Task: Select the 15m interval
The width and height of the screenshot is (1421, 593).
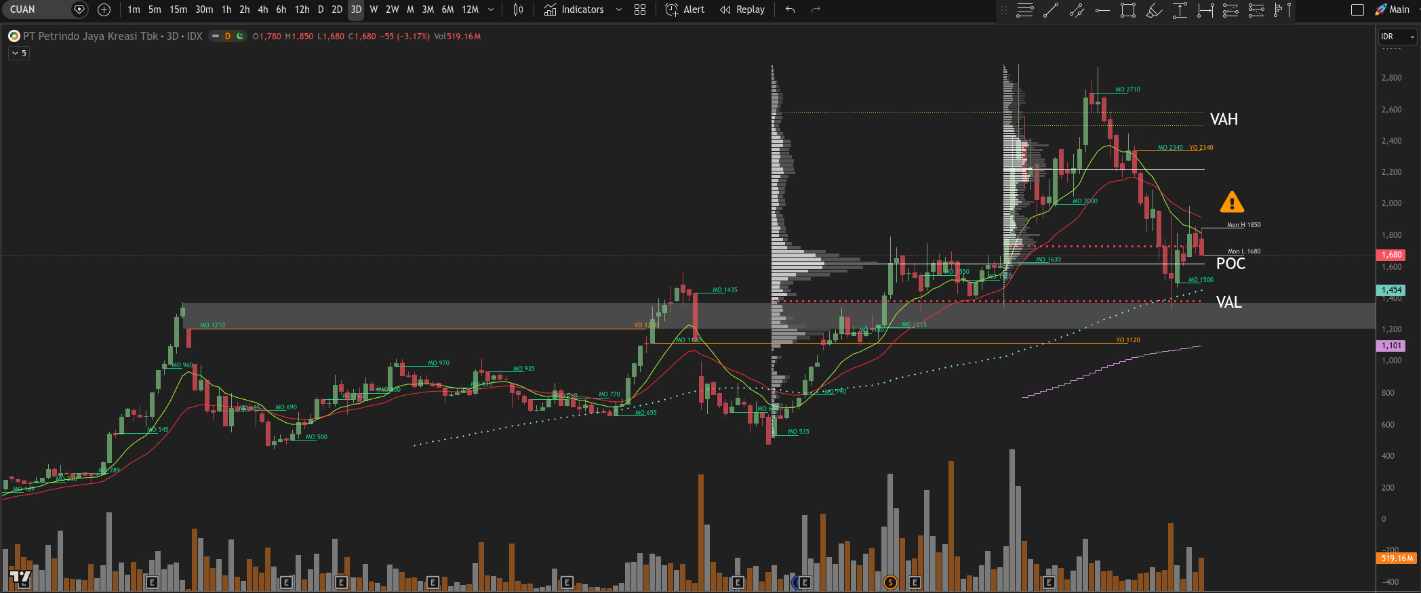Action: point(178,9)
